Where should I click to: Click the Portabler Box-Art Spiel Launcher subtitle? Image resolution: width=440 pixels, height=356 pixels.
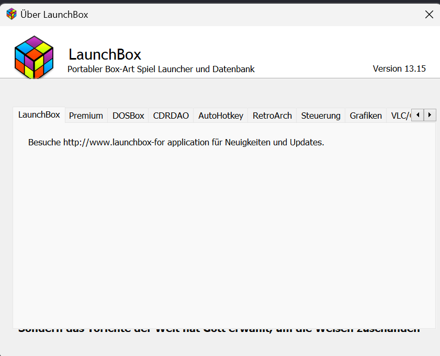tap(161, 69)
